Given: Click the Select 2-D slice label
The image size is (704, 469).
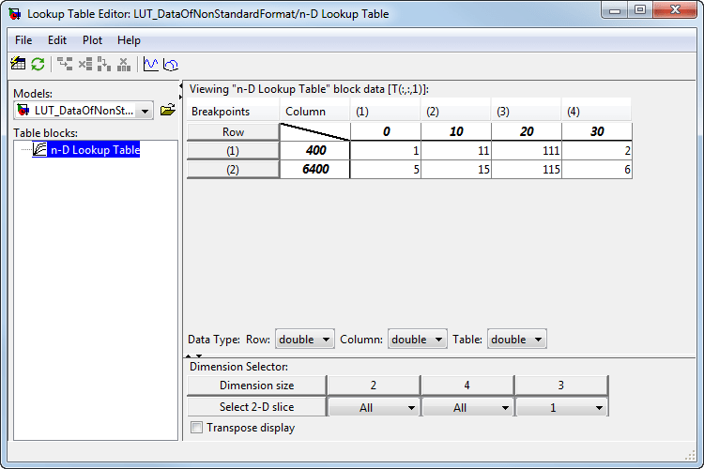Looking at the screenshot, I should click(257, 407).
